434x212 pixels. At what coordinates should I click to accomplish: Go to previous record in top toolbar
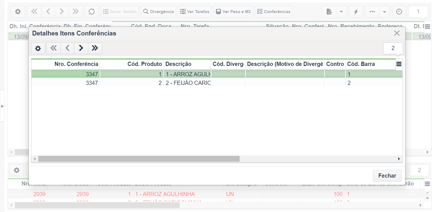pos(48,12)
